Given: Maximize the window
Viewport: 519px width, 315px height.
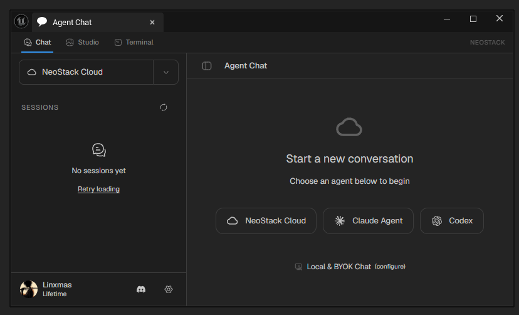Looking at the screenshot, I should [x=473, y=19].
